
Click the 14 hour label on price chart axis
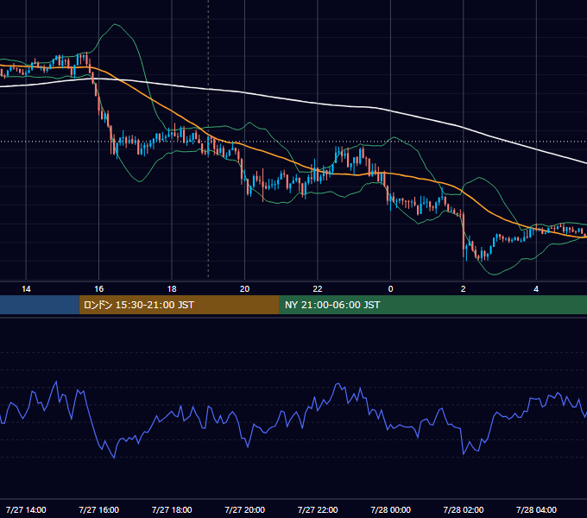pyautogui.click(x=26, y=289)
